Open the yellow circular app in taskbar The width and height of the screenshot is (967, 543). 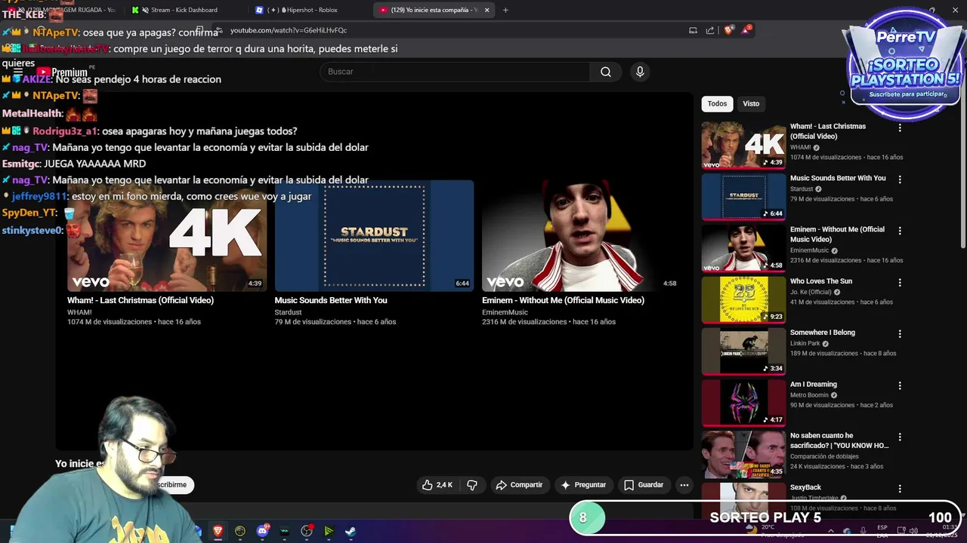point(240,531)
